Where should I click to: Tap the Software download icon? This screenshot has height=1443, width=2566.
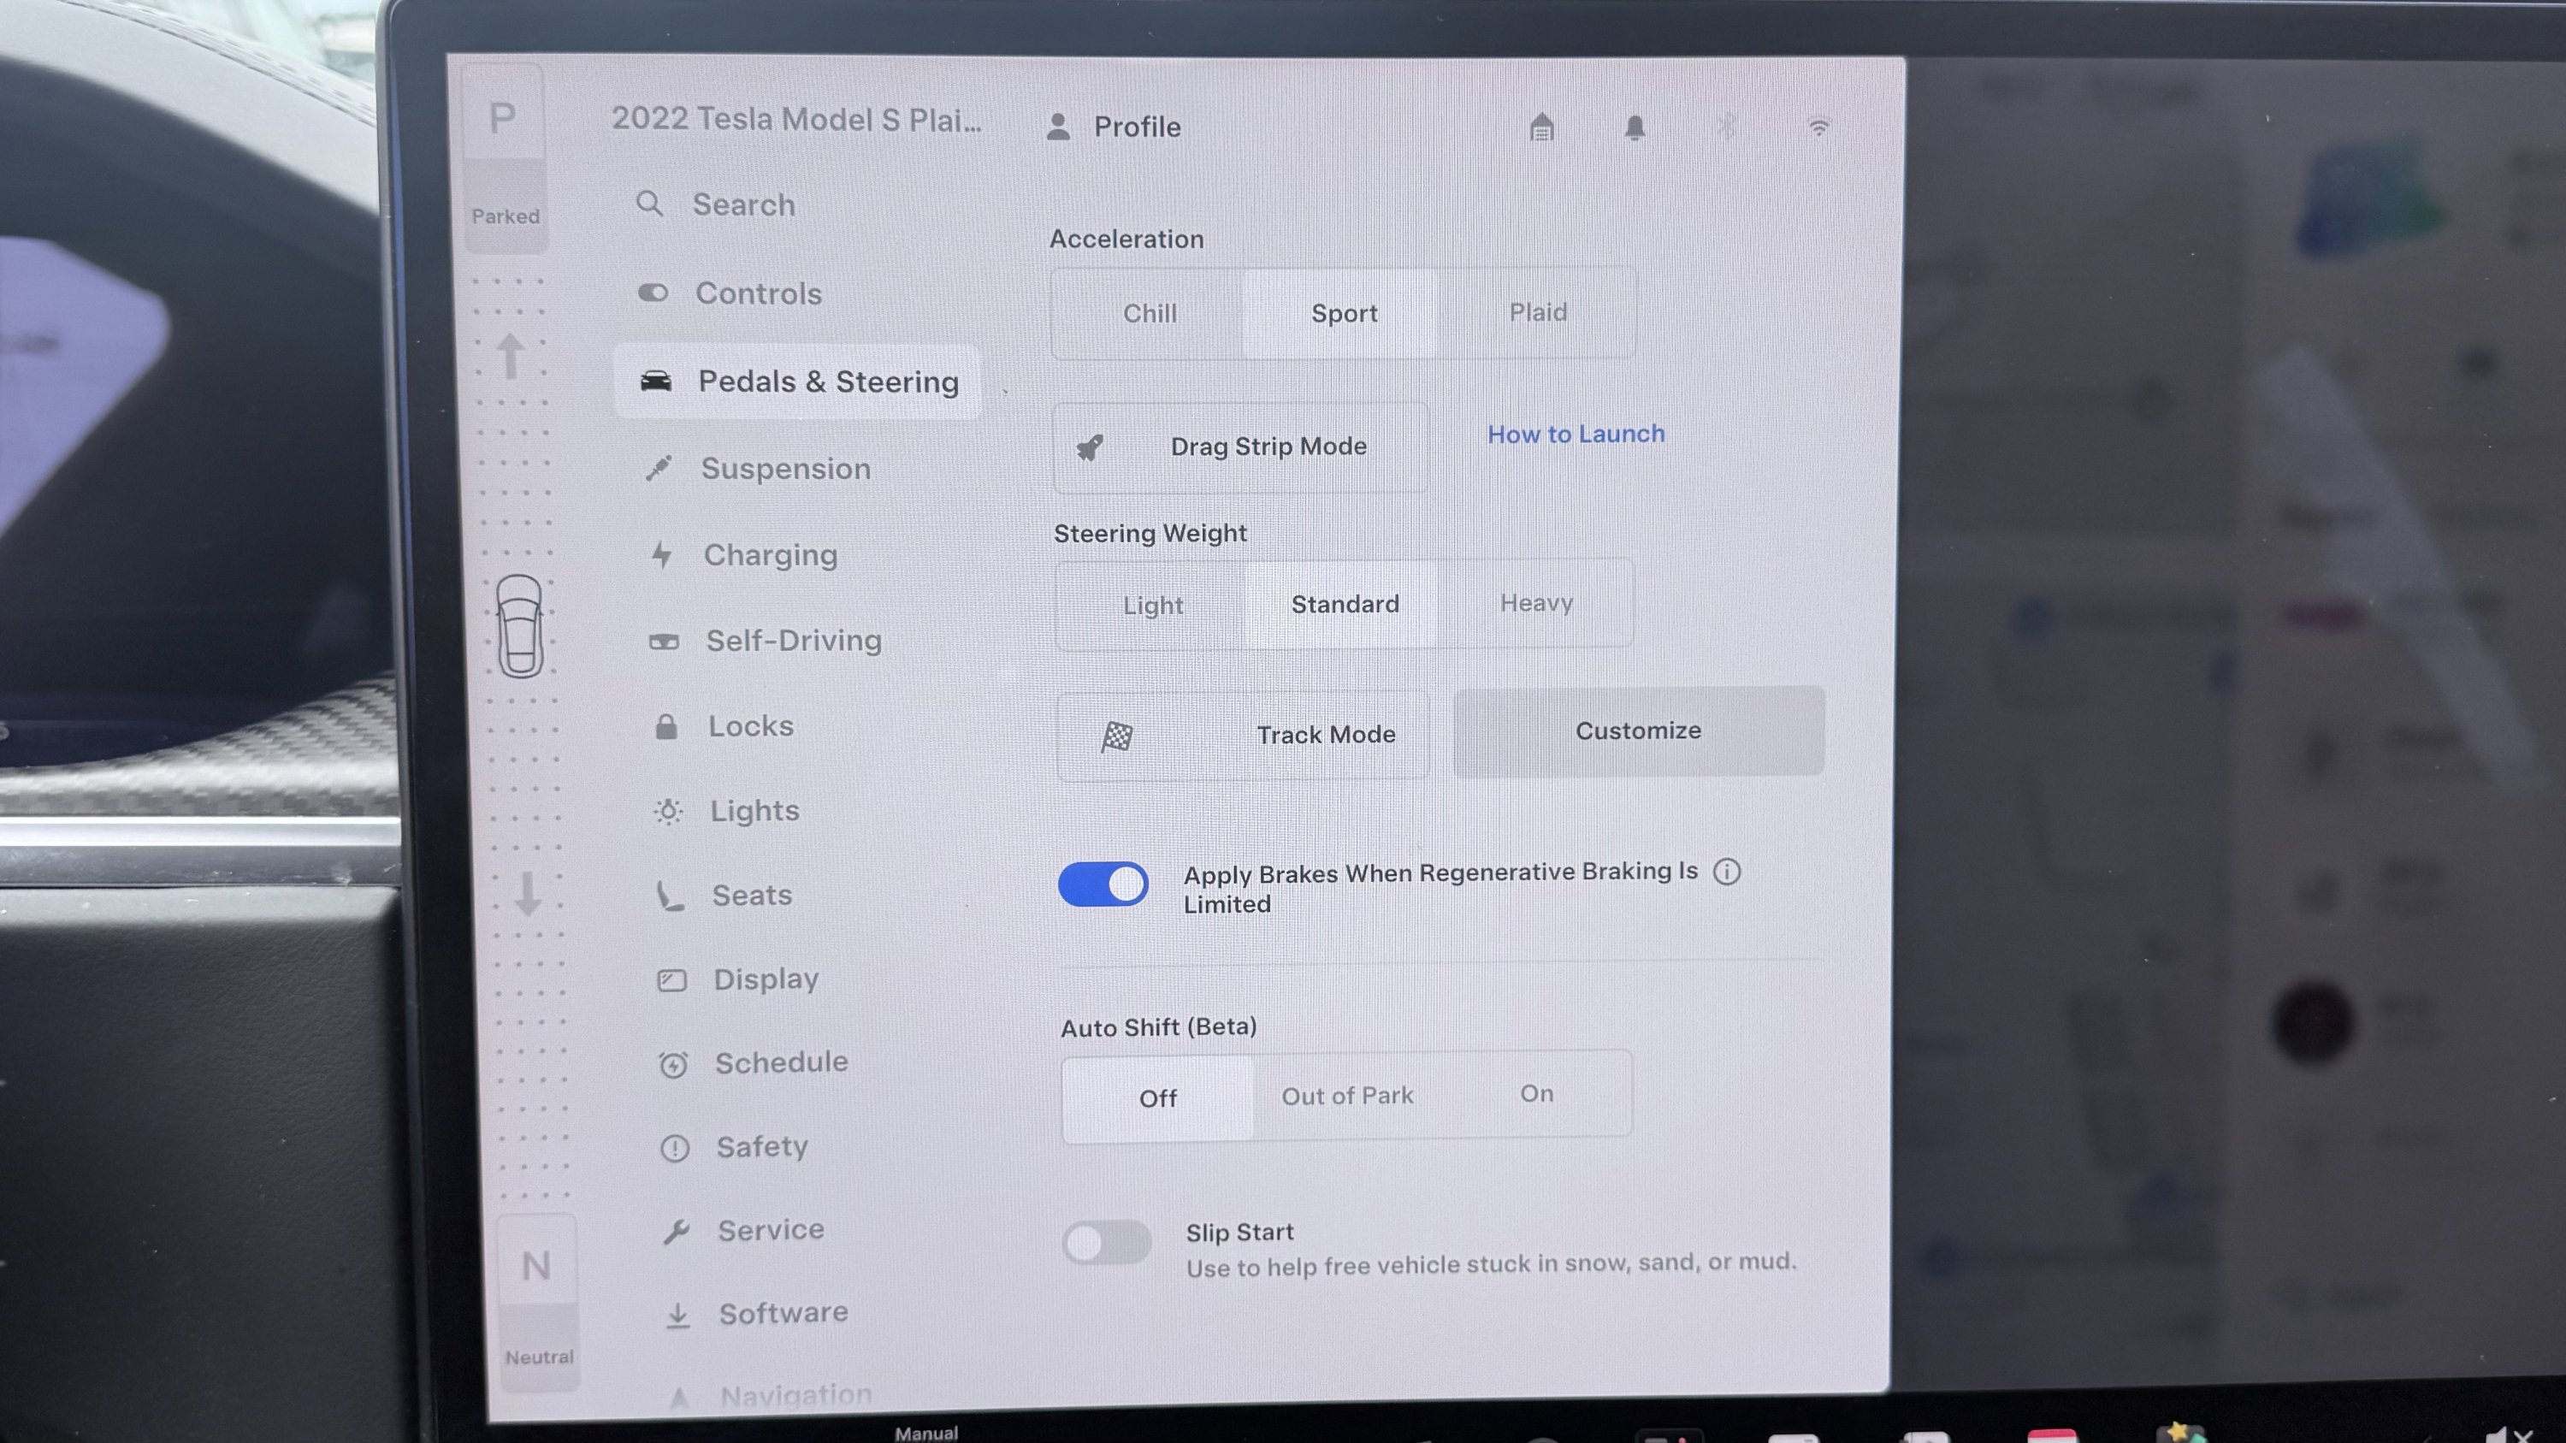[x=677, y=1316]
